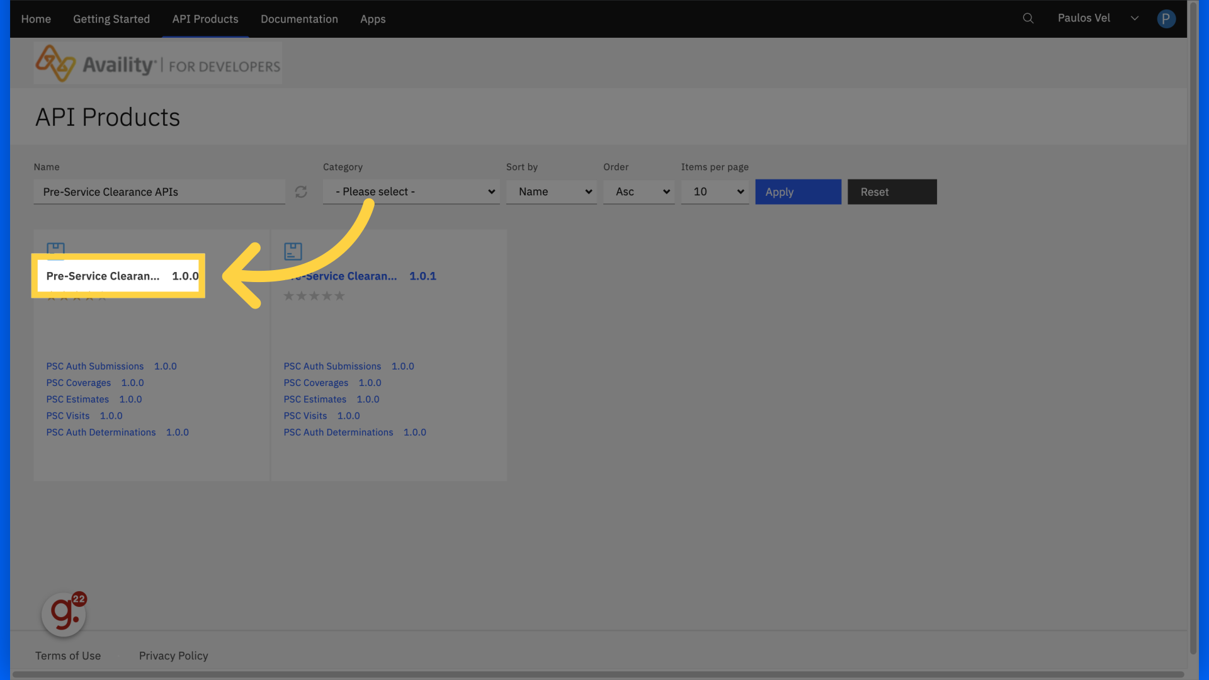Click the vertical page scrollbar
The image size is (1209, 680).
(x=1193, y=327)
